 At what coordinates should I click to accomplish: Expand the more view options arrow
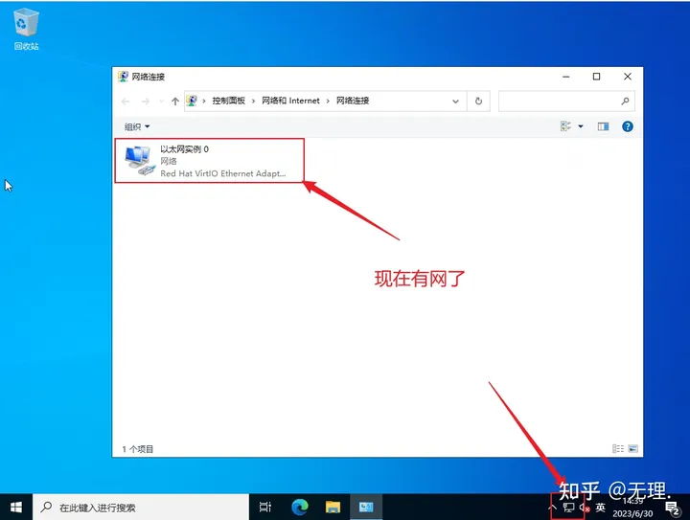click(581, 126)
